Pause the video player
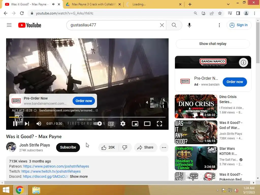The width and height of the screenshot is (260, 195). coord(15,124)
